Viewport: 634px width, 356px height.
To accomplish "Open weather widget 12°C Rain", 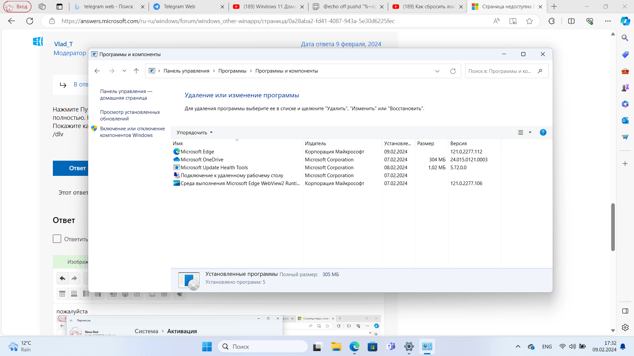I will (20, 346).
